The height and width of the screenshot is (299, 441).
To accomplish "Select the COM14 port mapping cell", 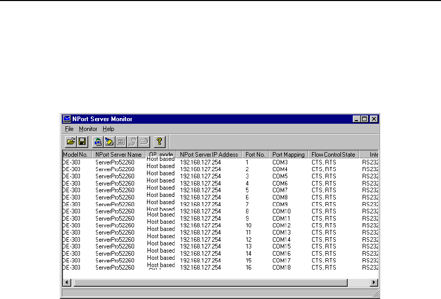I will coord(282,239).
